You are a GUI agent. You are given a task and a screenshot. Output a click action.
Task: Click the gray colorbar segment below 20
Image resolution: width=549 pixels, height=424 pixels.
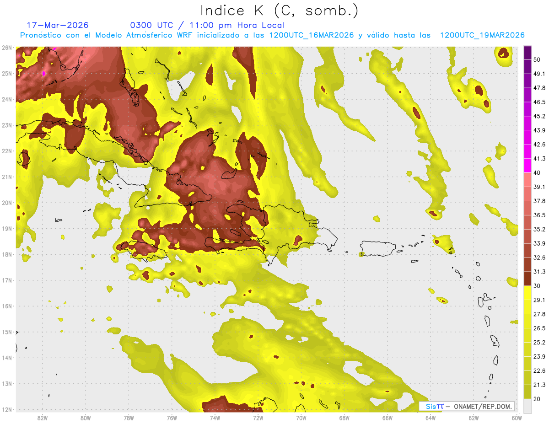(527, 405)
